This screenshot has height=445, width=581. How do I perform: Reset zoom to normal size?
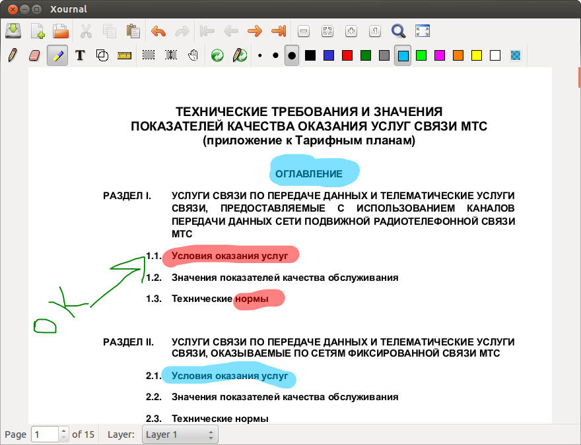click(375, 31)
